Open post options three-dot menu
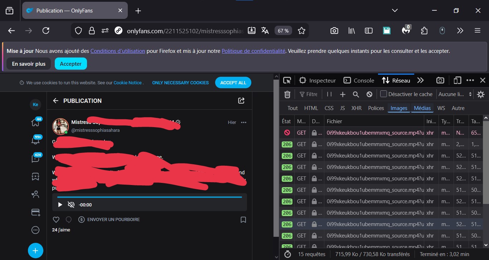489x260 pixels. [244, 122]
